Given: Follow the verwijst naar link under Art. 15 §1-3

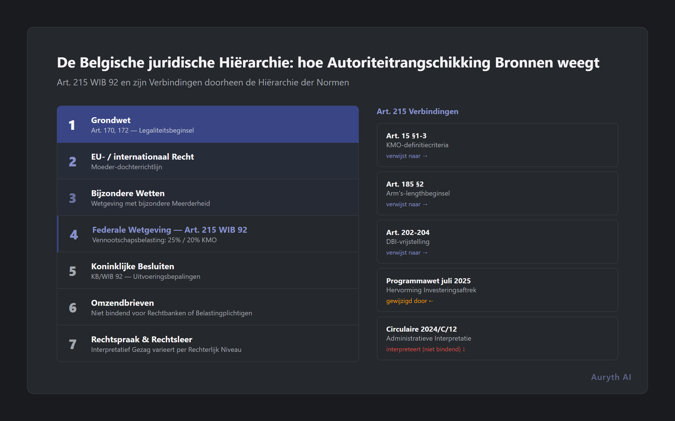Looking at the screenshot, I should [406, 156].
